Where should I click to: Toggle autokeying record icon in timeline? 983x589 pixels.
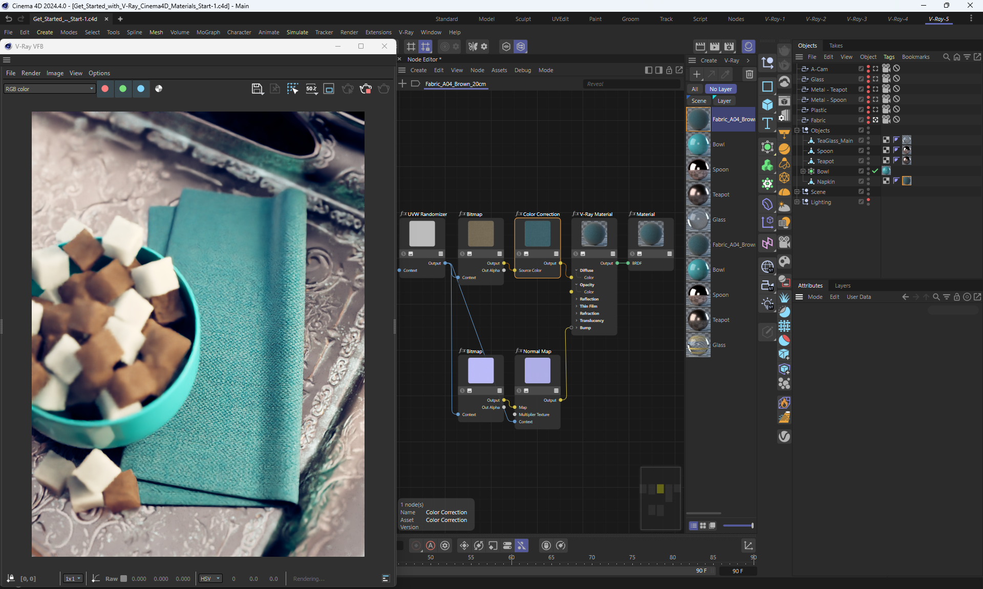431,546
